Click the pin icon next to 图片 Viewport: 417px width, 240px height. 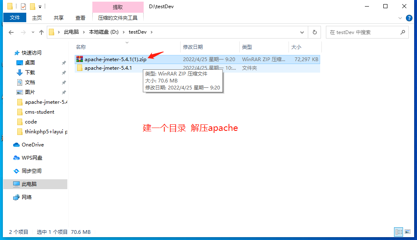[x=64, y=92]
